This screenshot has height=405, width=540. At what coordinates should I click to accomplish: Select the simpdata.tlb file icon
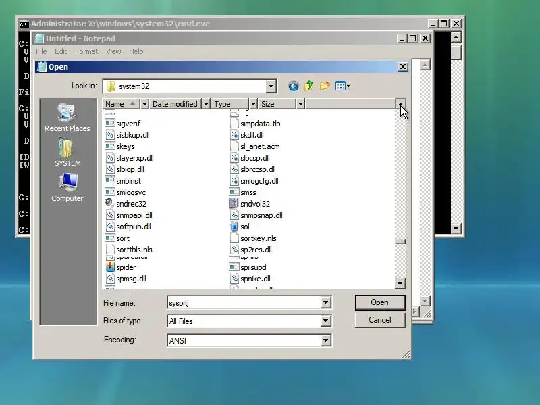pos(234,124)
